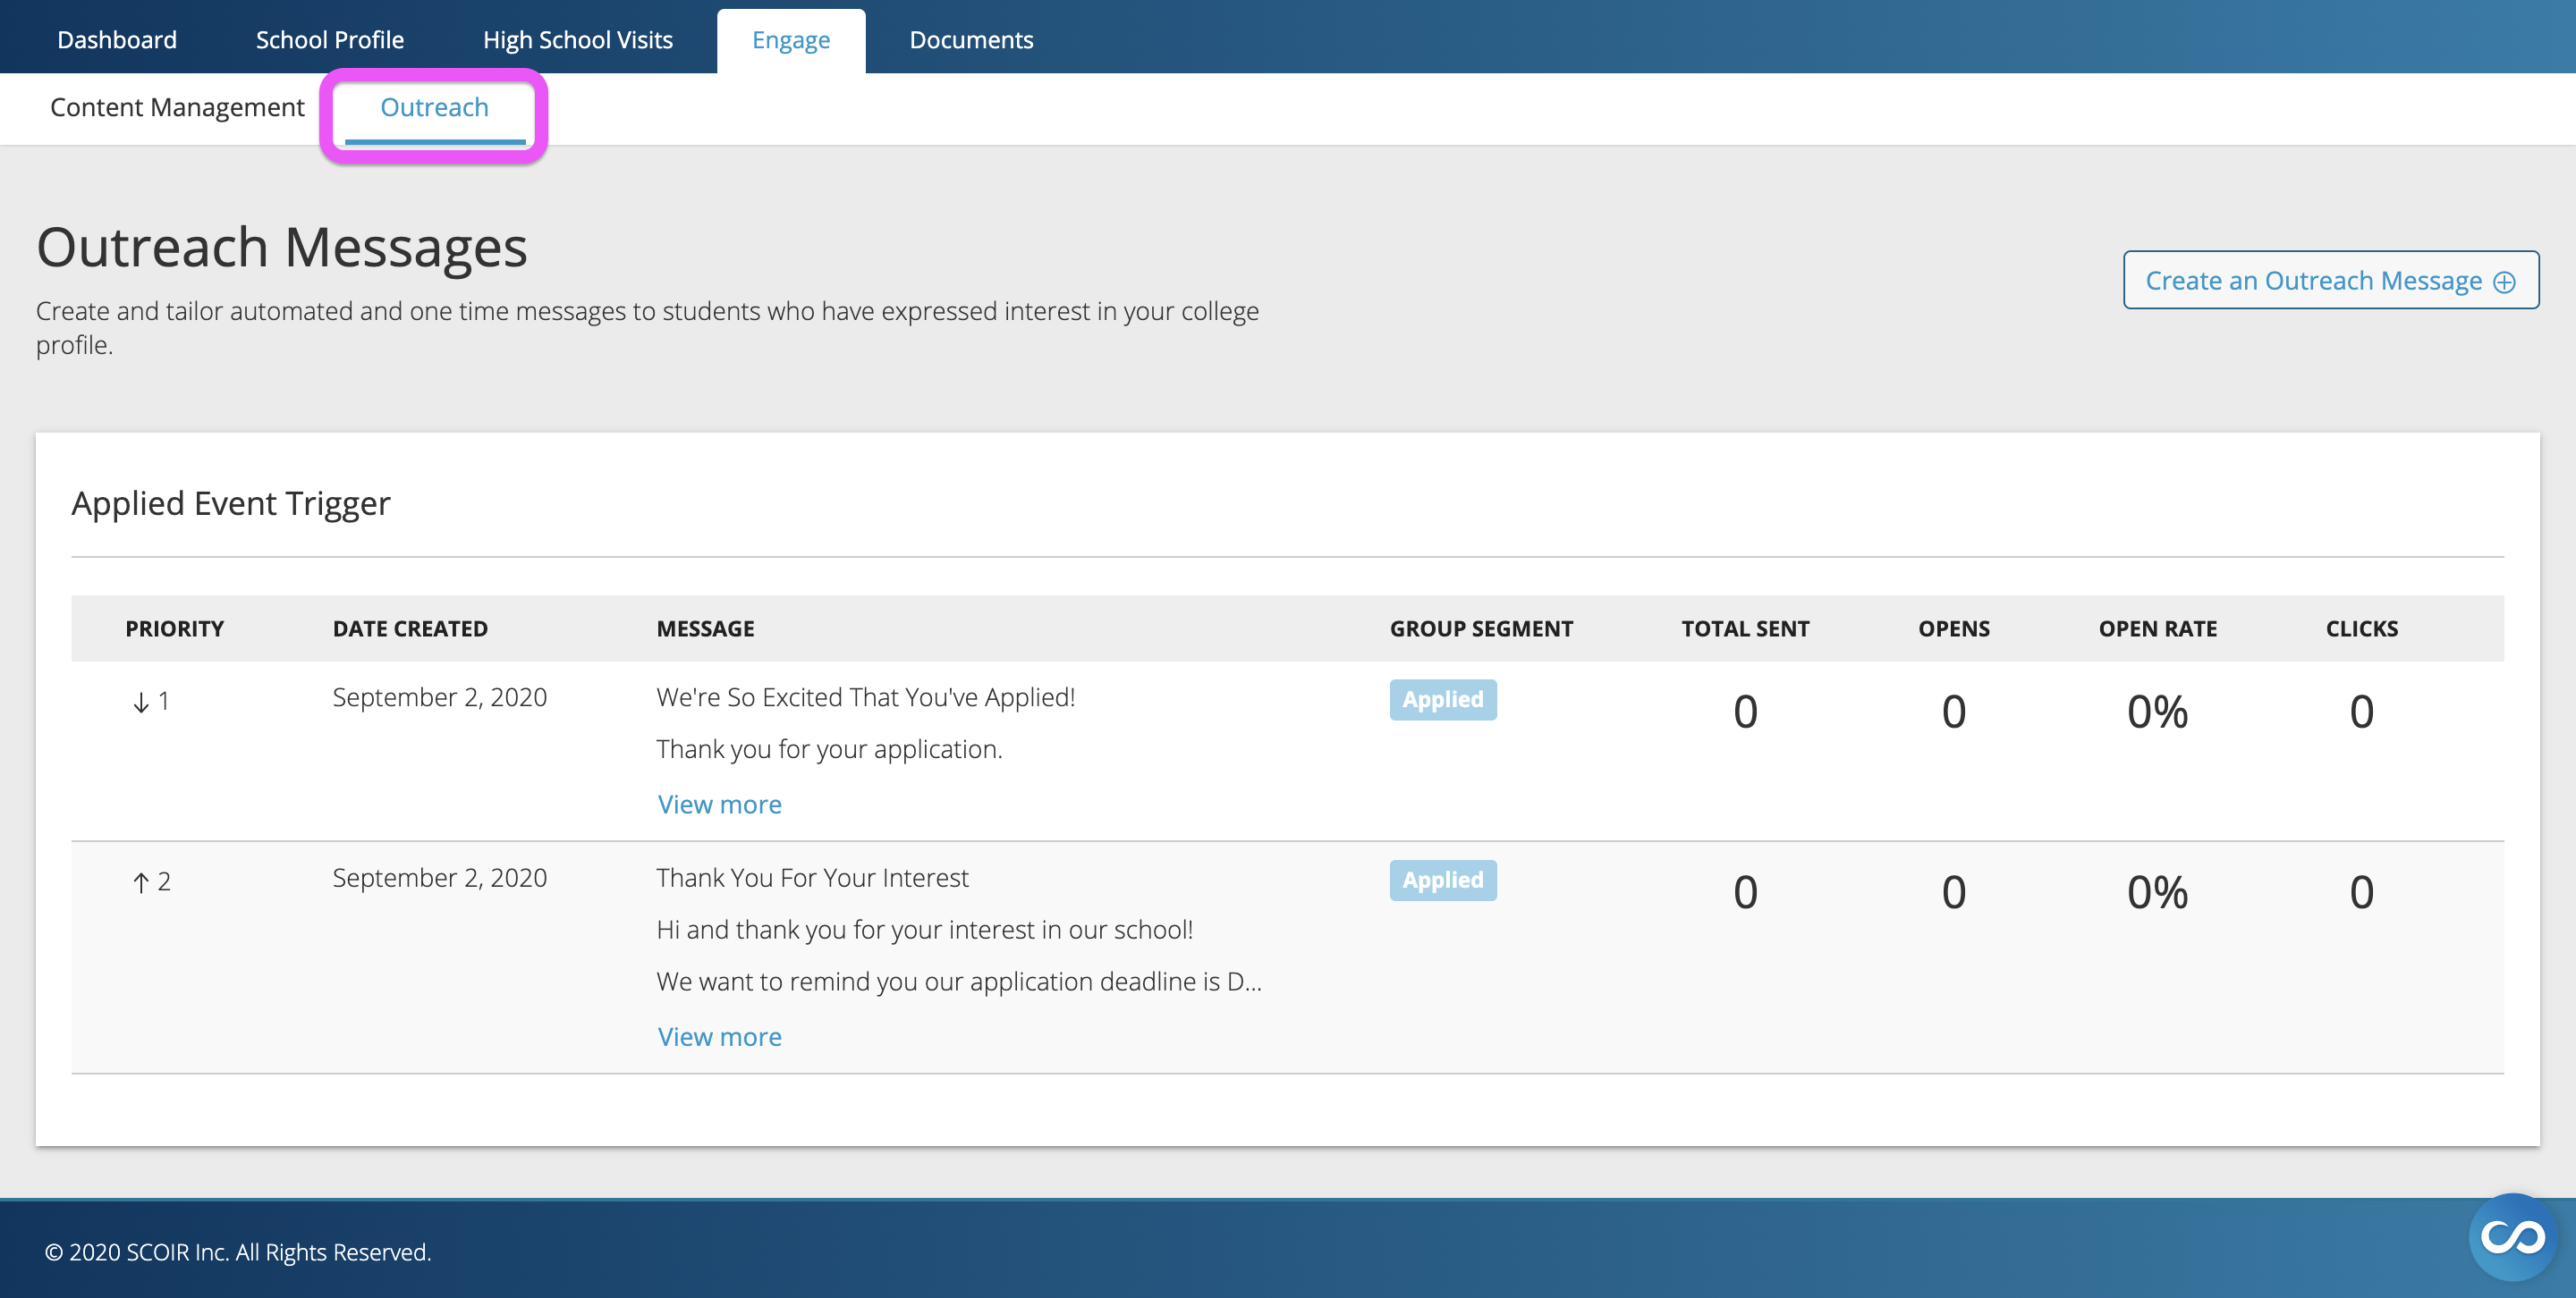2576x1298 pixels.
Task: Click the Applied badge in the first row
Action: pyautogui.click(x=1442, y=699)
